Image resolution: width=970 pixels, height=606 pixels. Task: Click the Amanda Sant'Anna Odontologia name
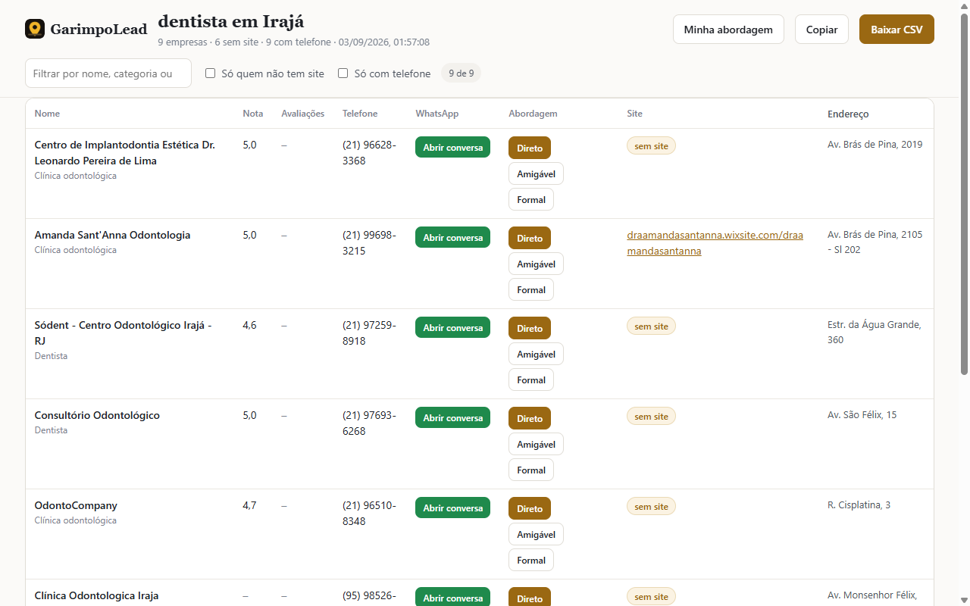(112, 235)
